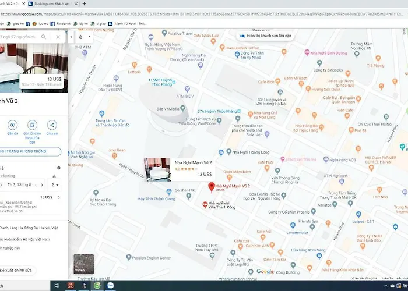Select the Máy Tính Thánh Gióng marker

pos(169,191)
